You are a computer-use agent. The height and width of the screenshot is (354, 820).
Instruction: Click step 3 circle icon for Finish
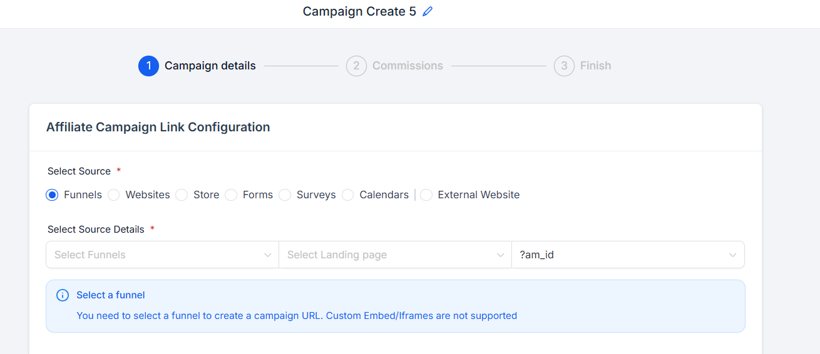tap(564, 66)
